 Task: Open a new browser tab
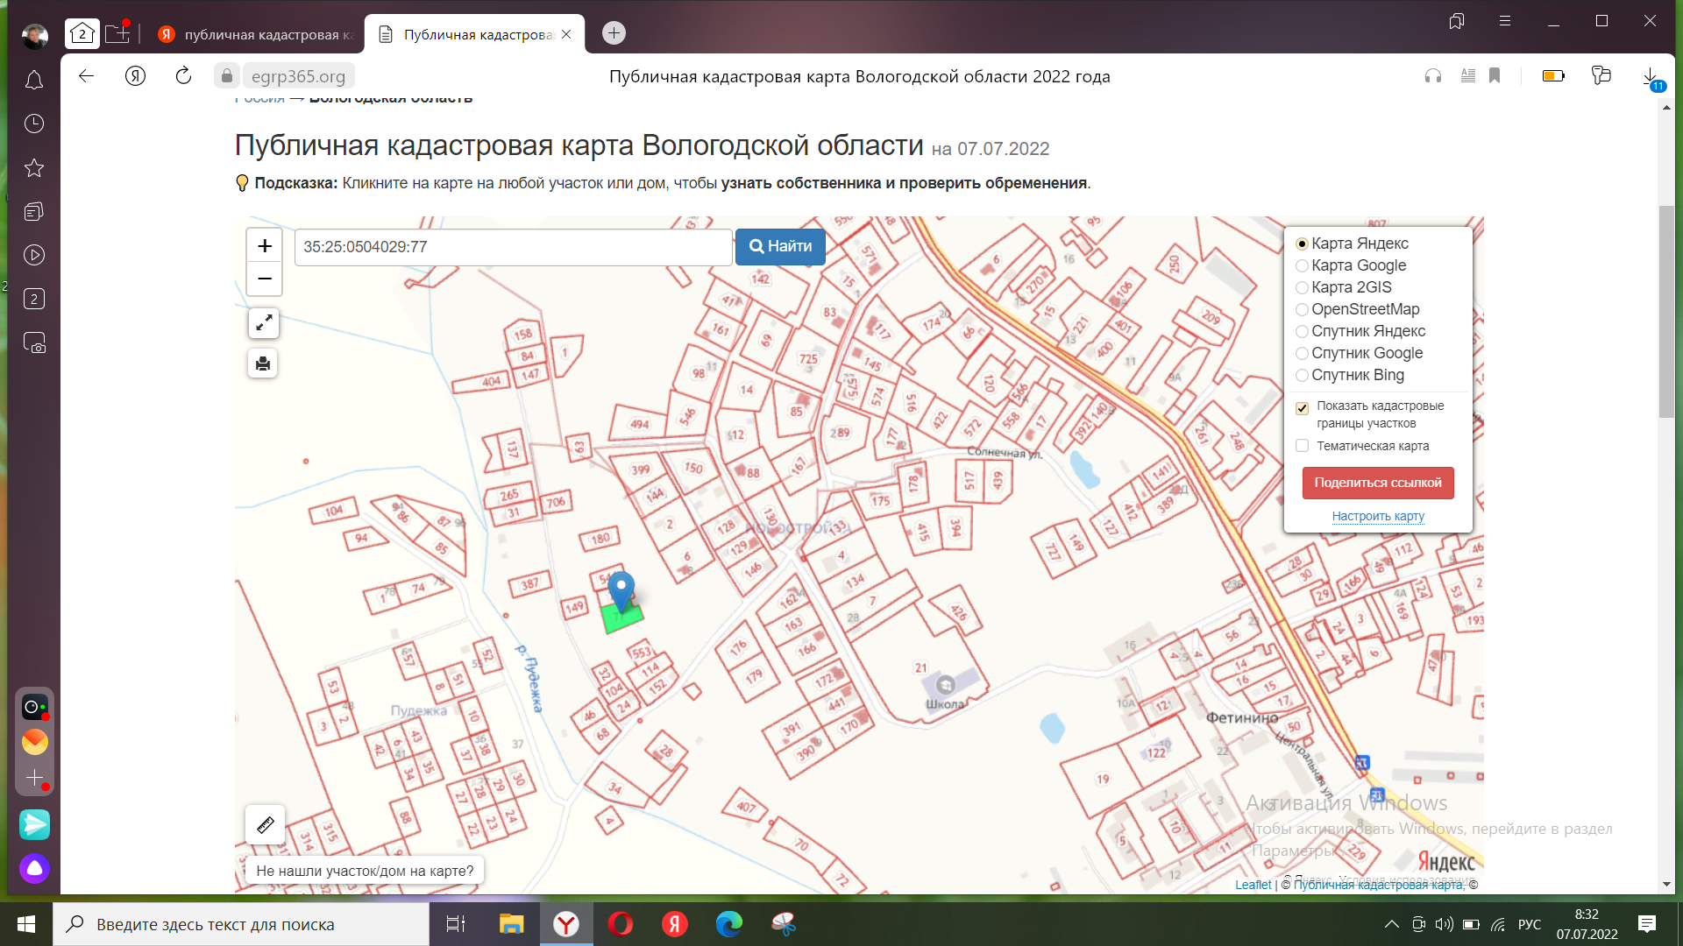pos(614,33)
